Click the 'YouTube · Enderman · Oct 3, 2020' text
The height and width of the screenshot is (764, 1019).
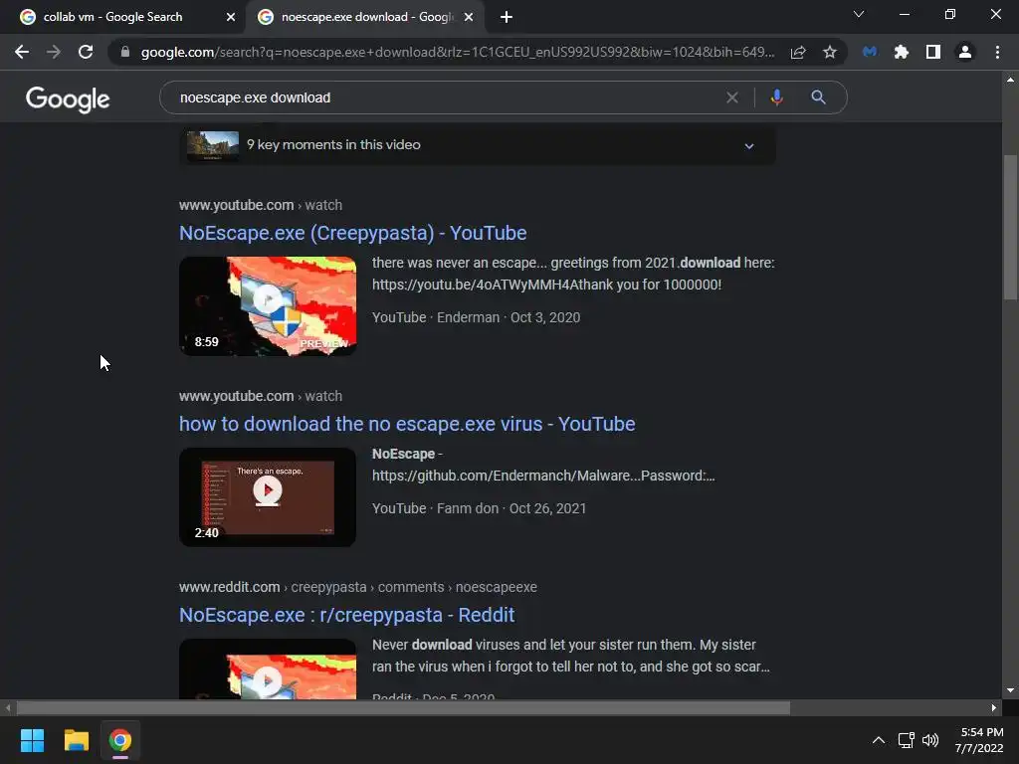pos(477,317)
